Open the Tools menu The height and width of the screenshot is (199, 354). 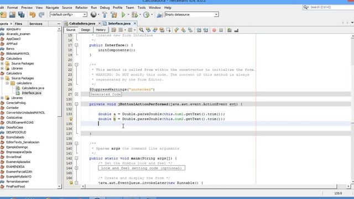point(142,8)
